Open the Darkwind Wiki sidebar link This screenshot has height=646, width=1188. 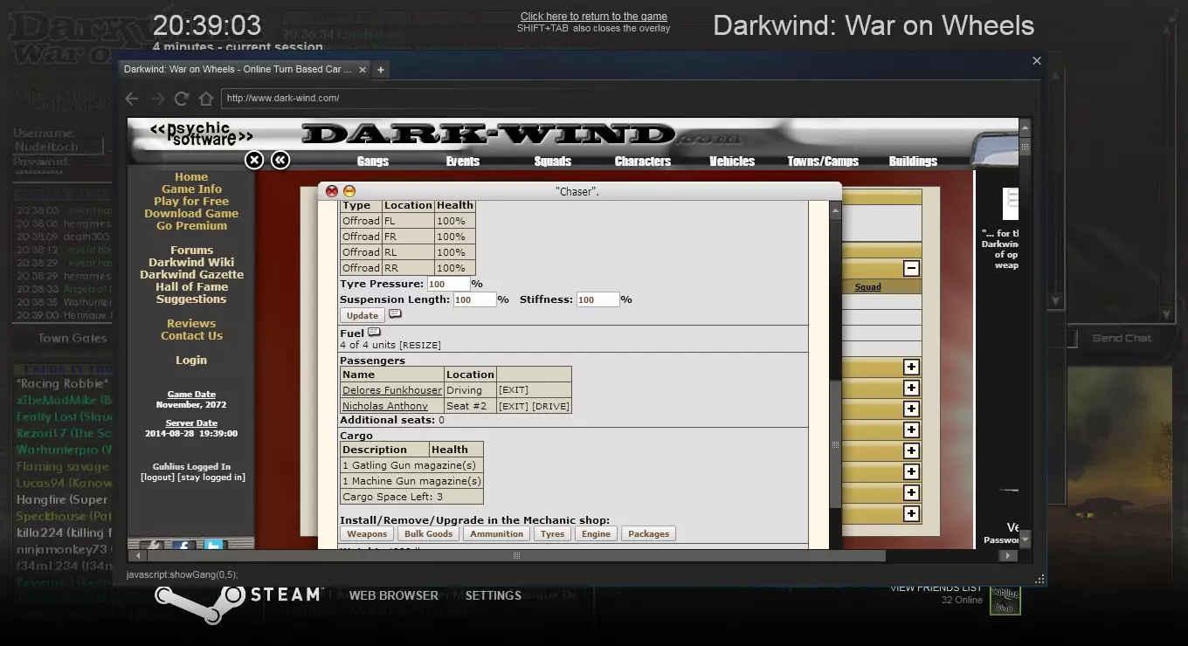click(191, 263)
